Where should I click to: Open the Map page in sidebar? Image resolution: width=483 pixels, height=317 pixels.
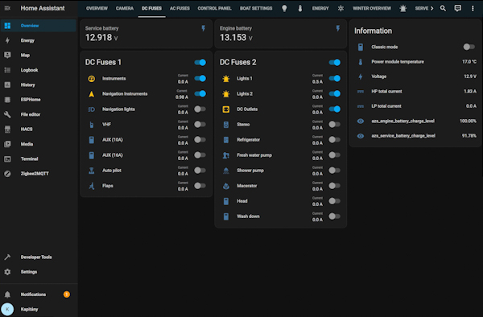coord(38,55)
